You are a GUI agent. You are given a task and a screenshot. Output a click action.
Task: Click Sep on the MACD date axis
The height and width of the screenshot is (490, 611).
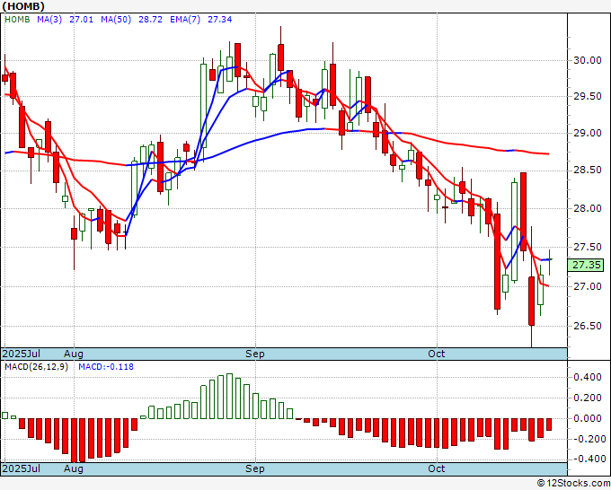pos(255,468)
